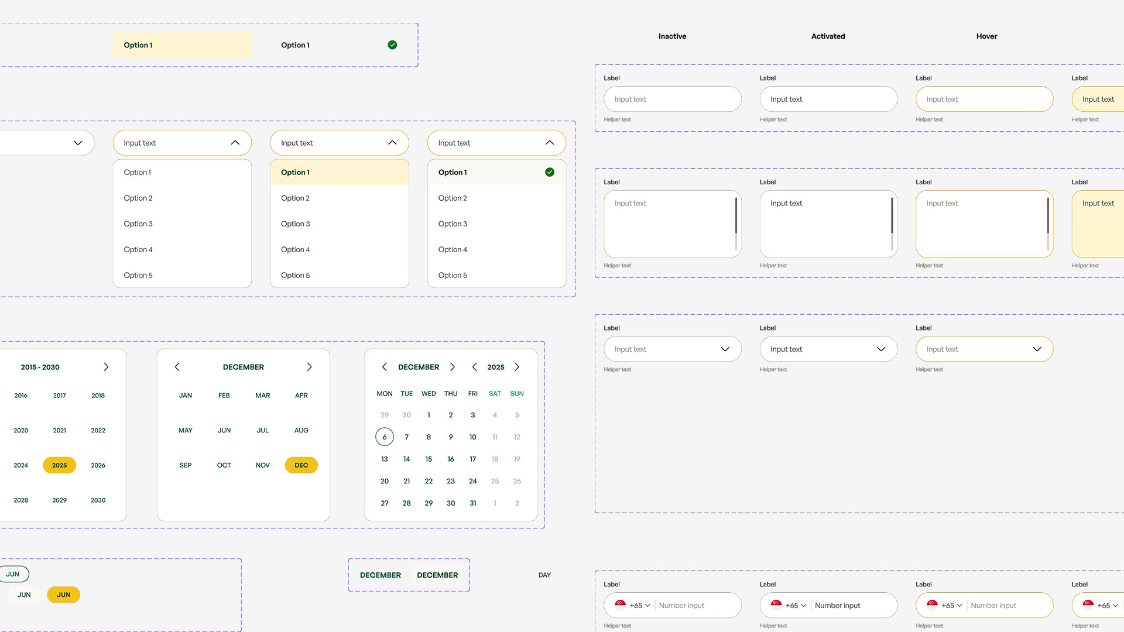Select OCT in the month picker

click(x=224, y=465)
